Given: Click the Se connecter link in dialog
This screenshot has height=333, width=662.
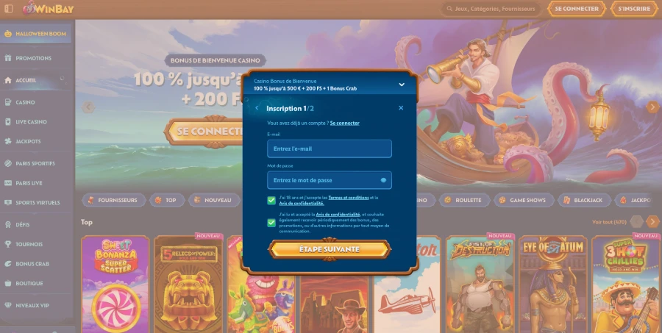Looking at the screenshot, I should point(344,123).
